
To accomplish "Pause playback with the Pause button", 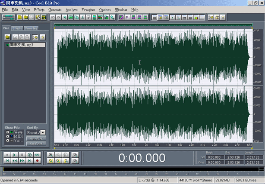I will pyautogui.click(x=22, y=155).
